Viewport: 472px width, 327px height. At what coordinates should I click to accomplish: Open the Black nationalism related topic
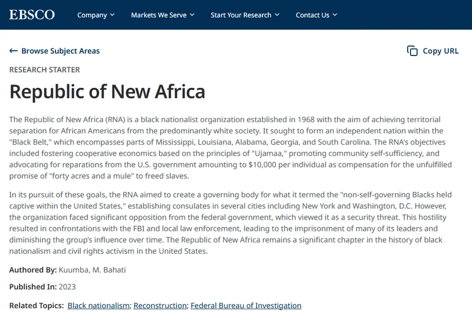click(99, 306)
